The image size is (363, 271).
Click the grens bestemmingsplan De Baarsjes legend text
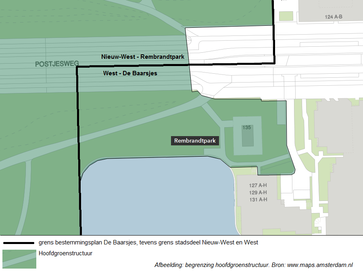148,243
